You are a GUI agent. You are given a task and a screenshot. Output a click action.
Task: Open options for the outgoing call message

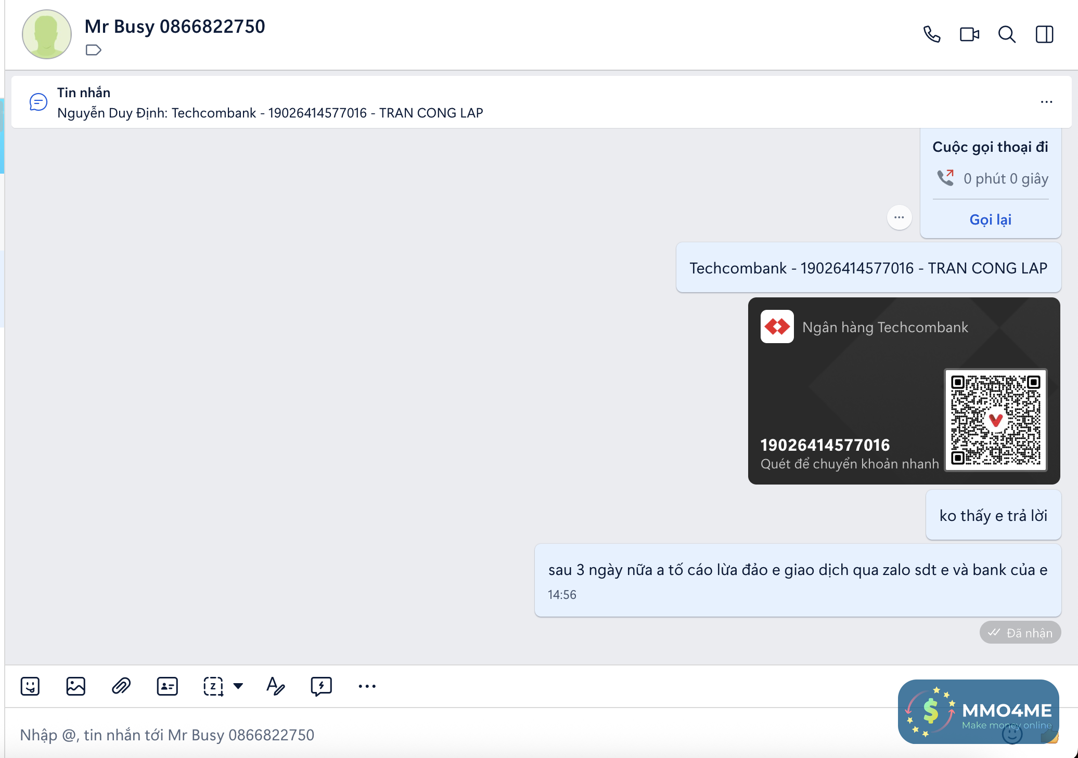click(899, 217)
